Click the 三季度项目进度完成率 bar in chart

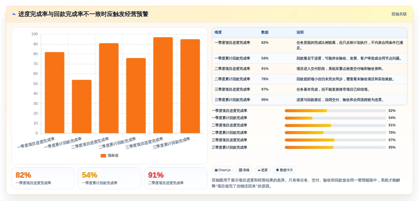(x=163, y=85)
